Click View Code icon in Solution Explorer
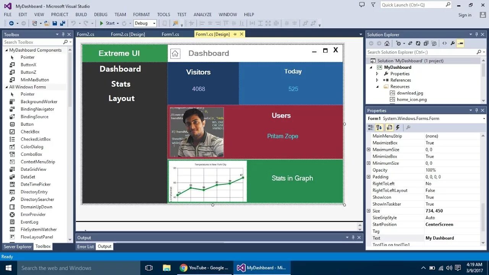The width and height of the screenshot is (489, 275). [x=445, y=44]
